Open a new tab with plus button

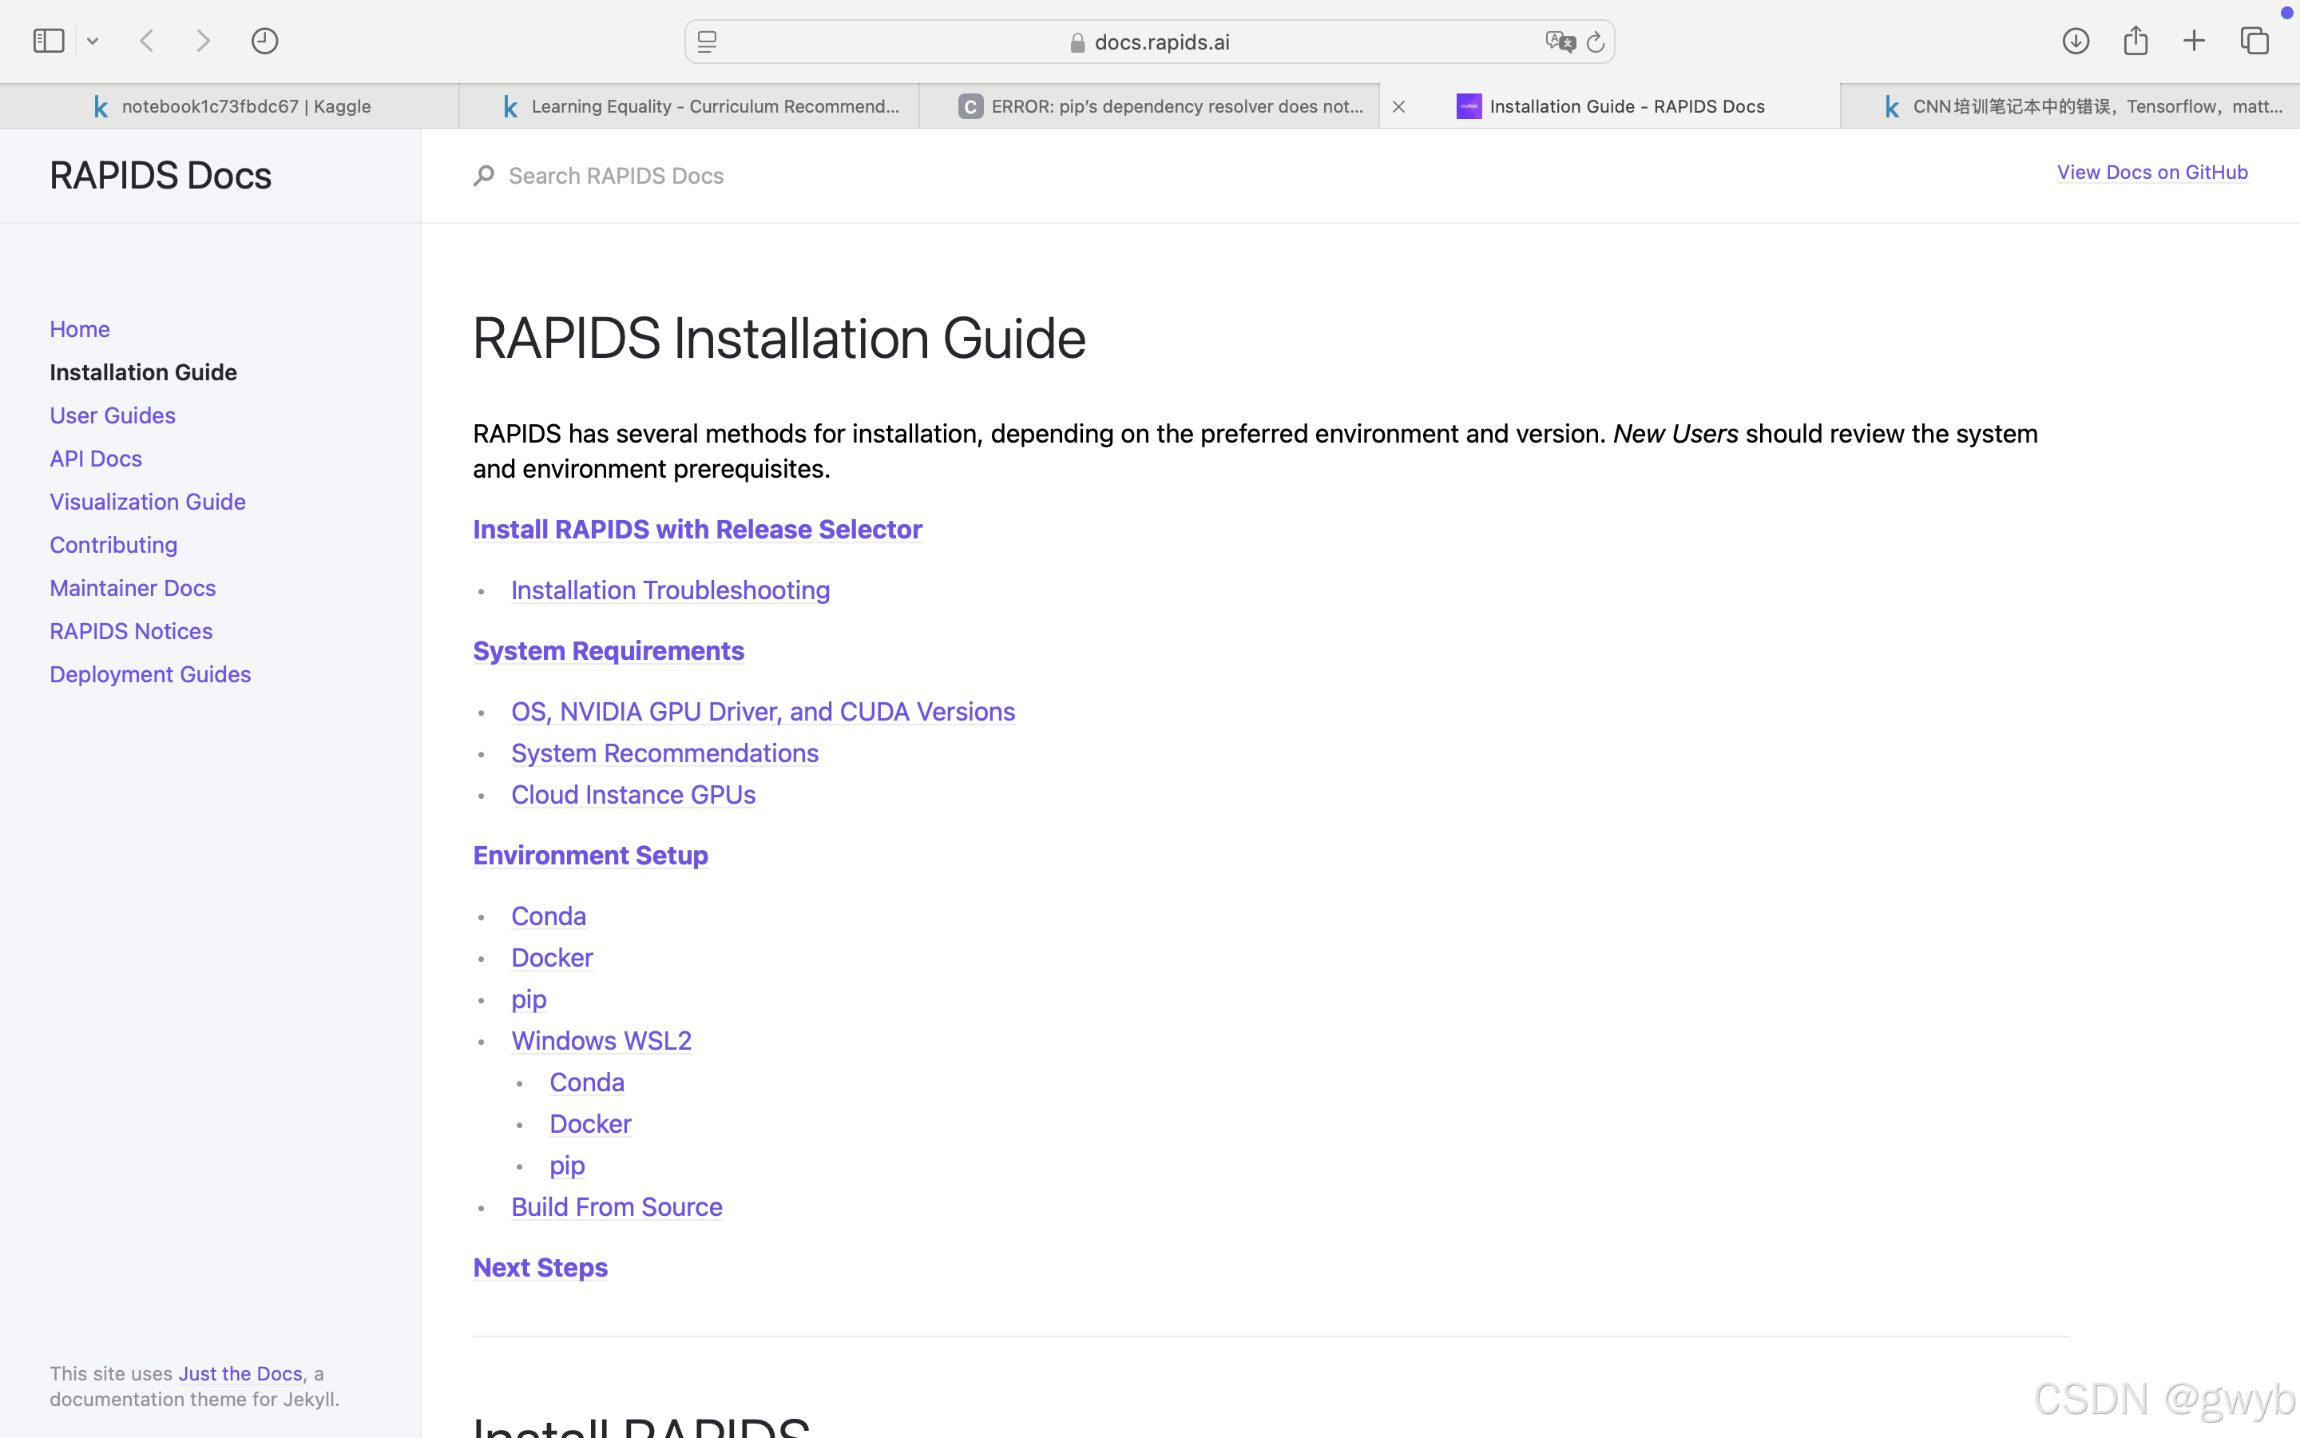point(2194,41)
